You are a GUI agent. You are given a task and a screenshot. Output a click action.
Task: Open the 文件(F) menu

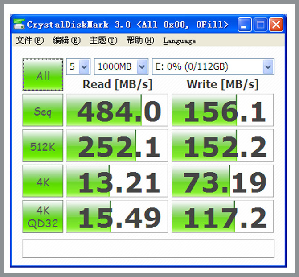30,41
